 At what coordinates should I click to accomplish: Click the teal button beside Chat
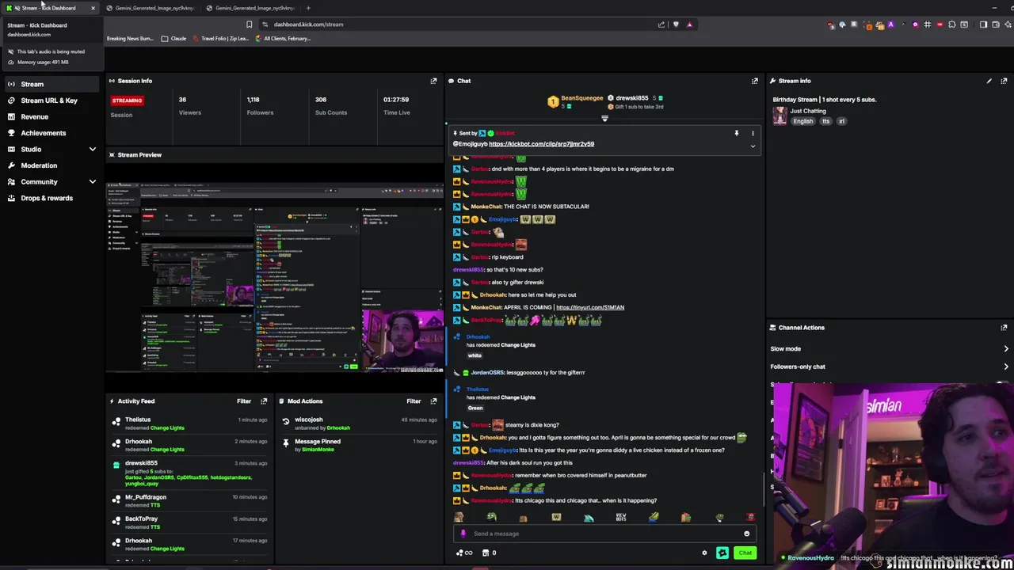(x=722, y=553)
